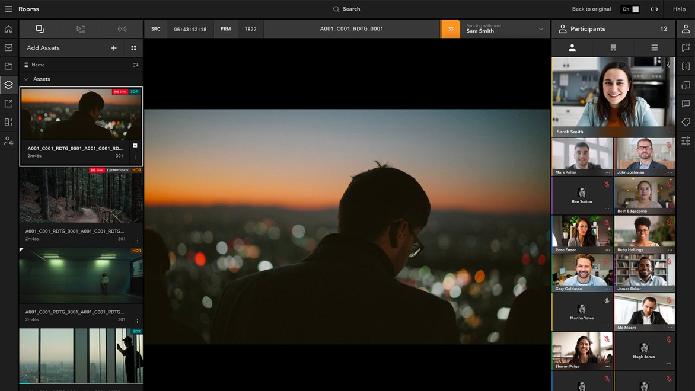Open the adjustment sliders settings icon
This screenshot has height=391, width=695.
coord(686,141)
